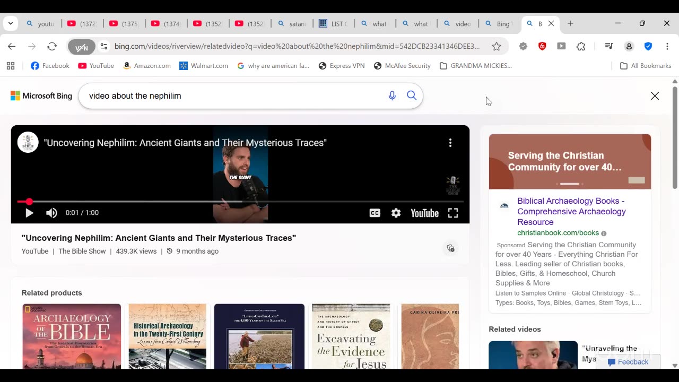
Task: Open the Express VPN bookmark
Action: point(342,66)
